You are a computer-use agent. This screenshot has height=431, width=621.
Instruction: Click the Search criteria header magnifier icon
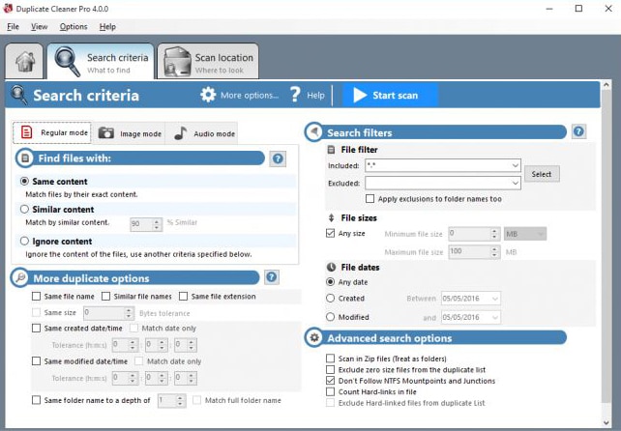coord(19,95)
